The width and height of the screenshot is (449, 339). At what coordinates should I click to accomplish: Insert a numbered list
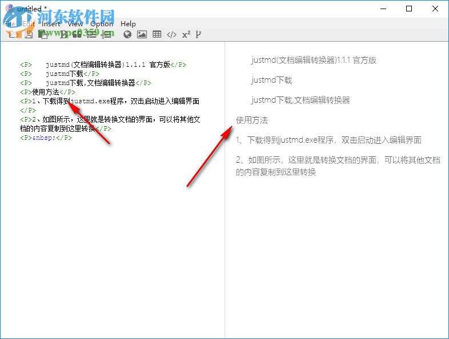106,35
